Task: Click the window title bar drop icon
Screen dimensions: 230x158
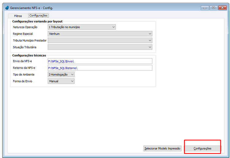Action: point(7,8)
